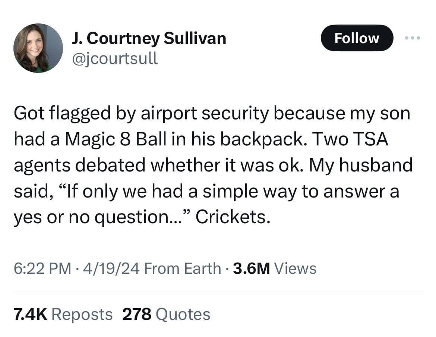Image resolution: width=436 pixels, height=337 pixels.
Task: Click the words airport security
Action: click(x=204, y=114)
